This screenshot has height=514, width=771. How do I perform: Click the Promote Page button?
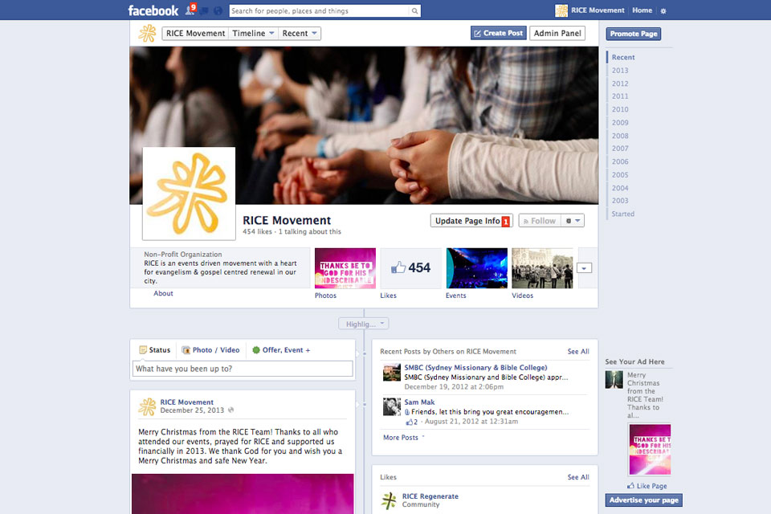point(634,34)
